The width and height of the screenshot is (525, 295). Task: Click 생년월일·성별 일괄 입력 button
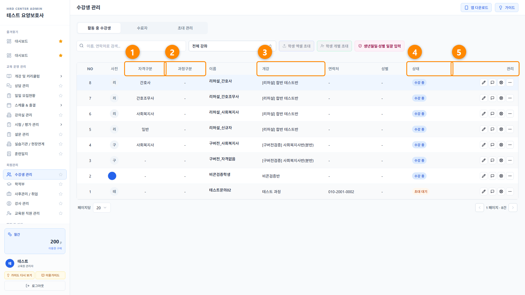click(379, 46)
